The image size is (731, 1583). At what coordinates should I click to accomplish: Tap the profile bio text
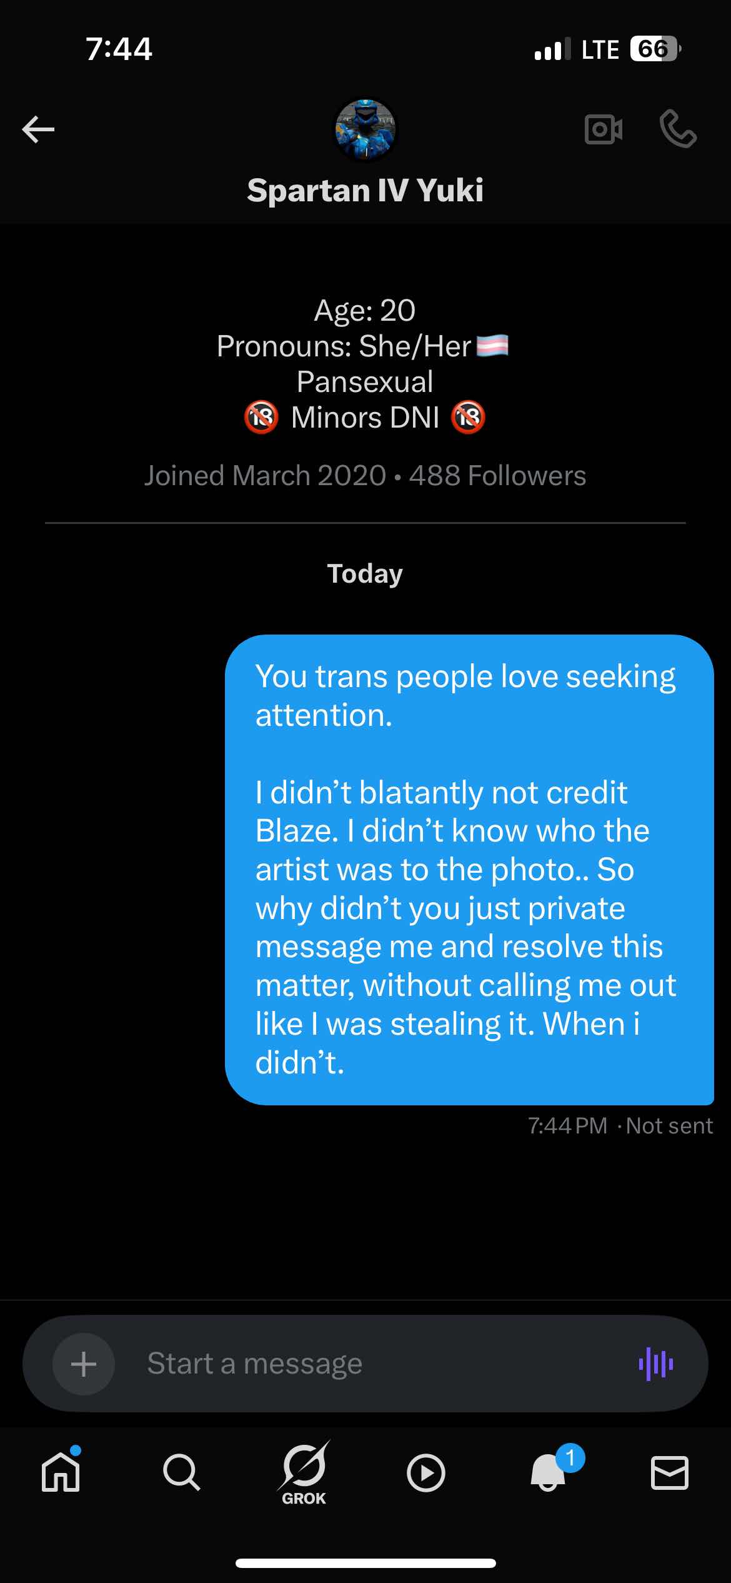pos(365,364)
